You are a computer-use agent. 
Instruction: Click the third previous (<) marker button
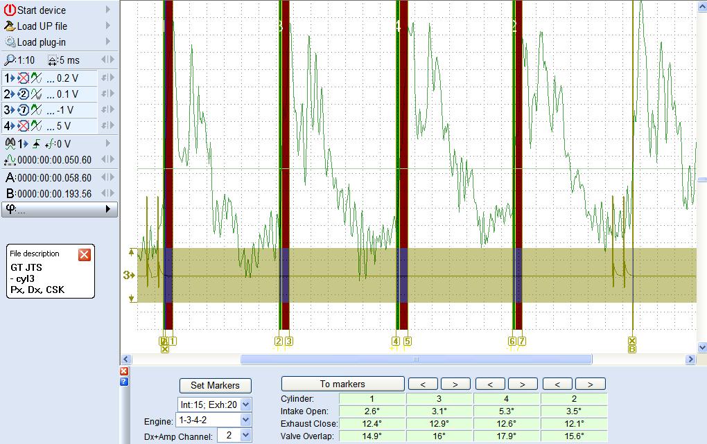(557, 384)
